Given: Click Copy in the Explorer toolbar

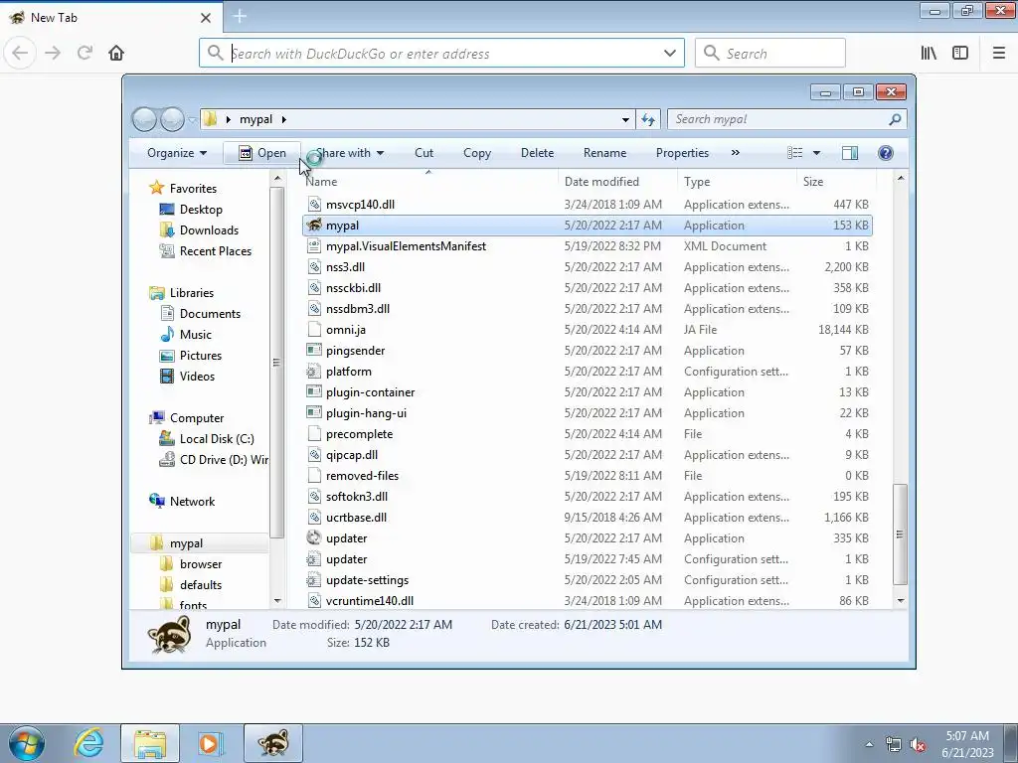Looking at the screenshot, I should tap(476, 153).
